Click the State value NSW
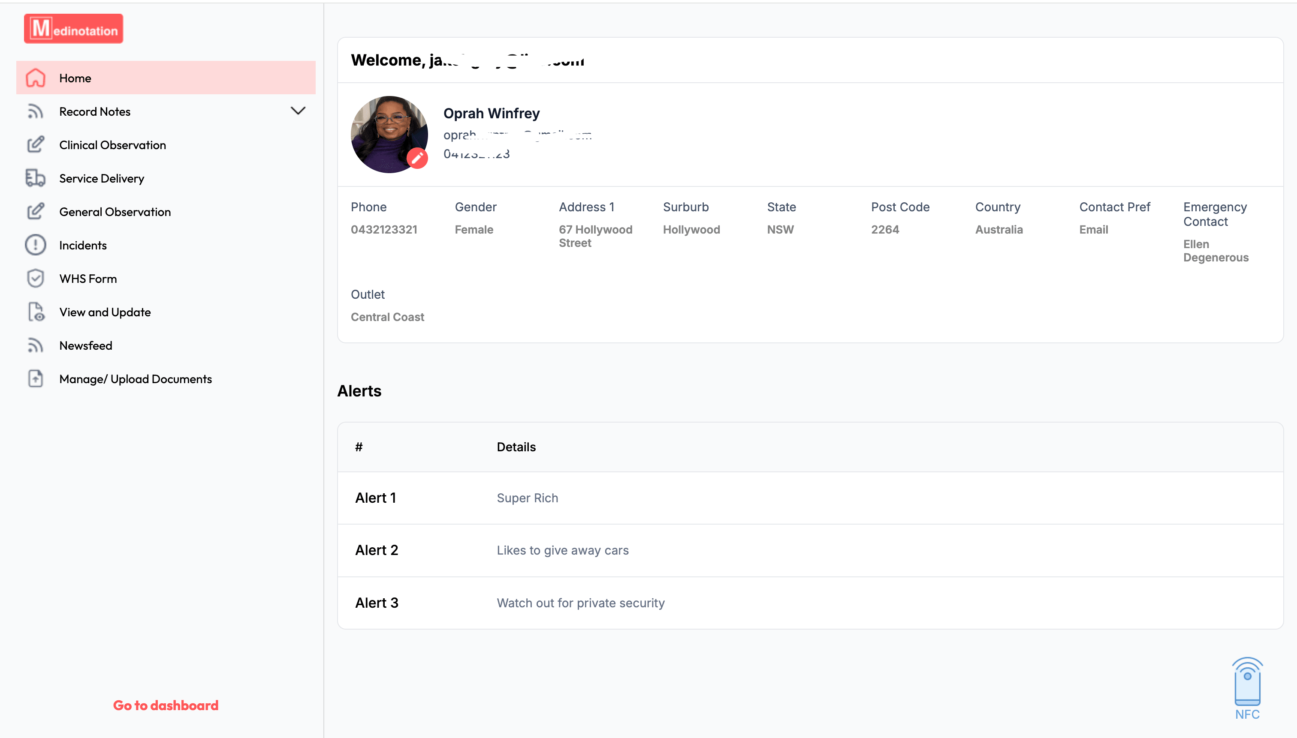Viewport: 1297px width, 738px height. pyautogui.click(x=780, y=230)
